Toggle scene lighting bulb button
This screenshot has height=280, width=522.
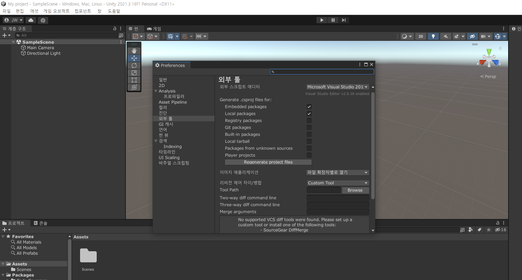tap(433, 36)
